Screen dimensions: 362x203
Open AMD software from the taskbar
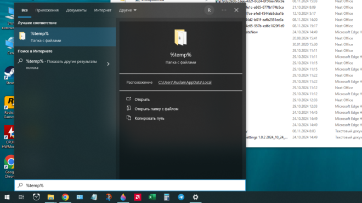click(138, 197)
